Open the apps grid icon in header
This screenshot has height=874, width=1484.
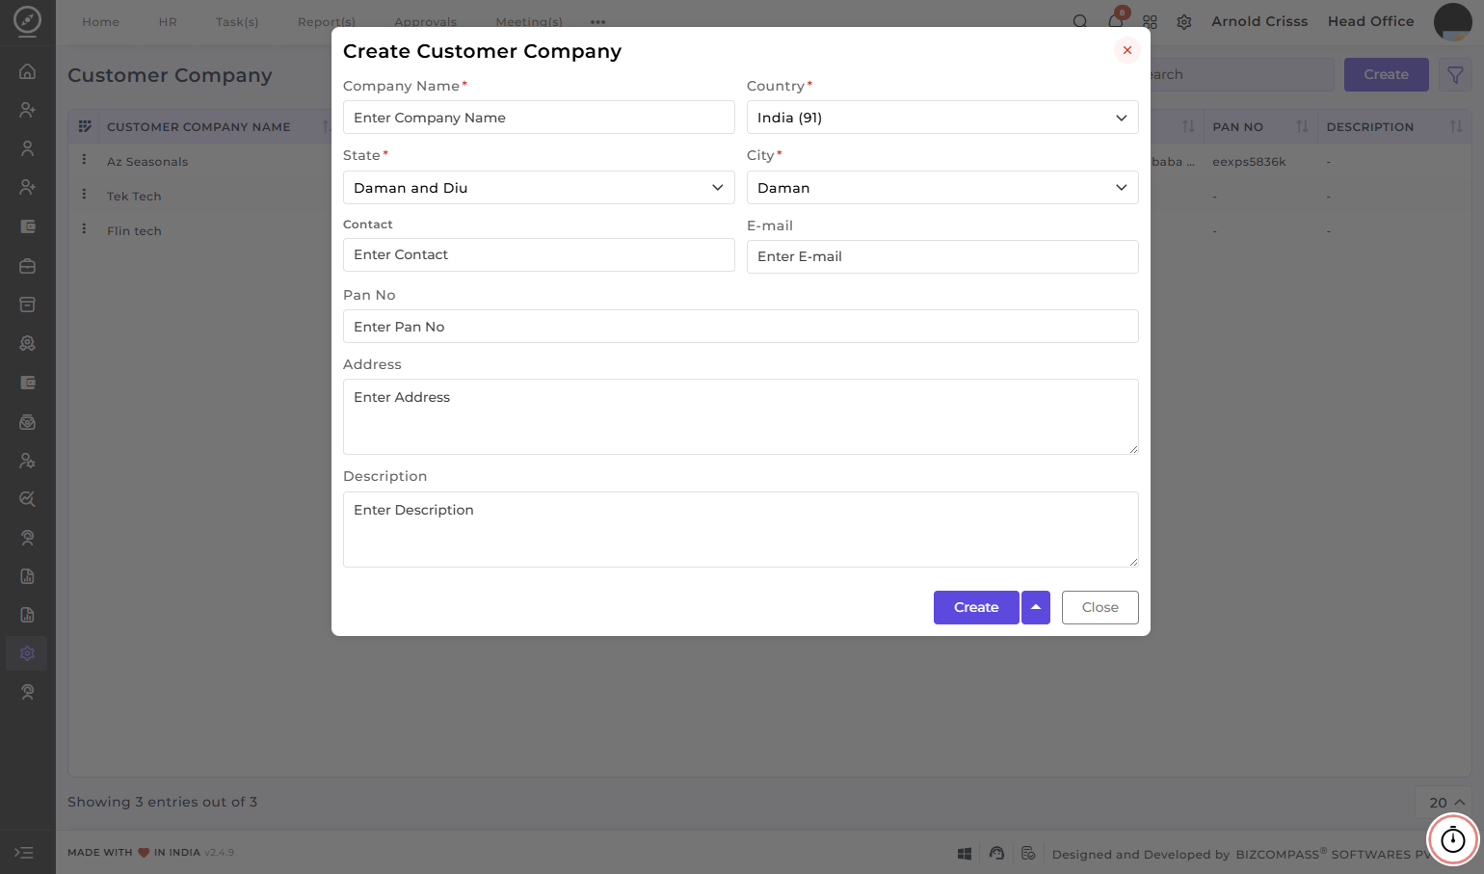[1150, 21]
